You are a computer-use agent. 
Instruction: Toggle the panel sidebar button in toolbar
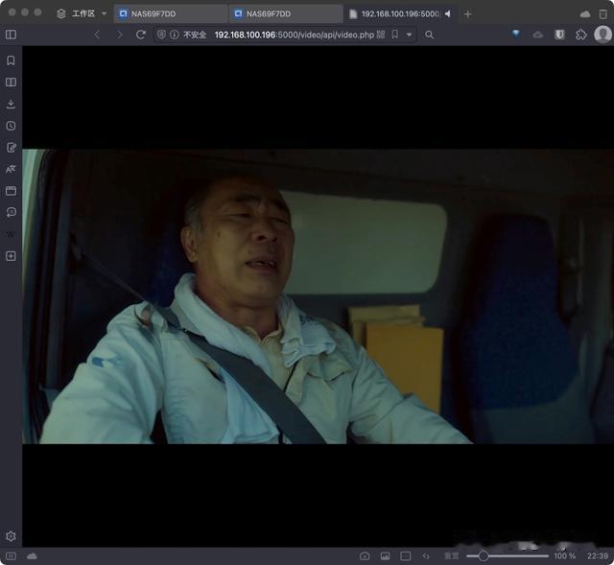11,35
